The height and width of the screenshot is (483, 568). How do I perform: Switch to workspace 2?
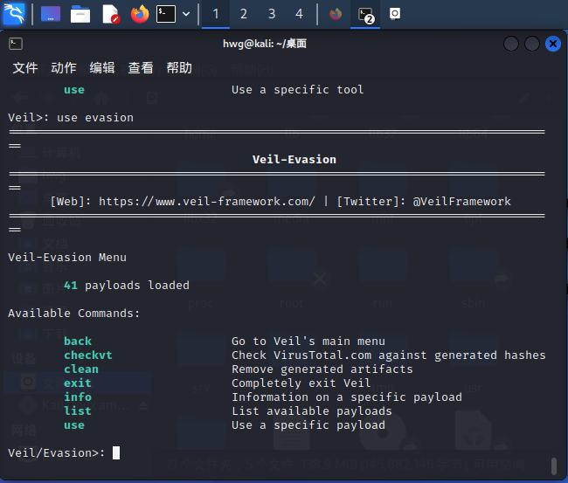click(x=244, y=14)
